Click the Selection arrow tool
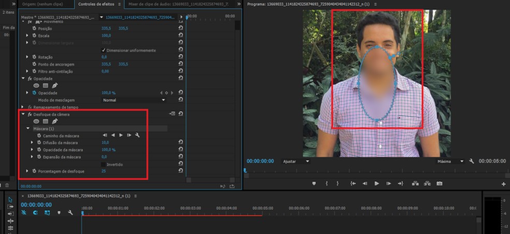The image size is (510, 234). pyautogui.click(x=10, y=199)
